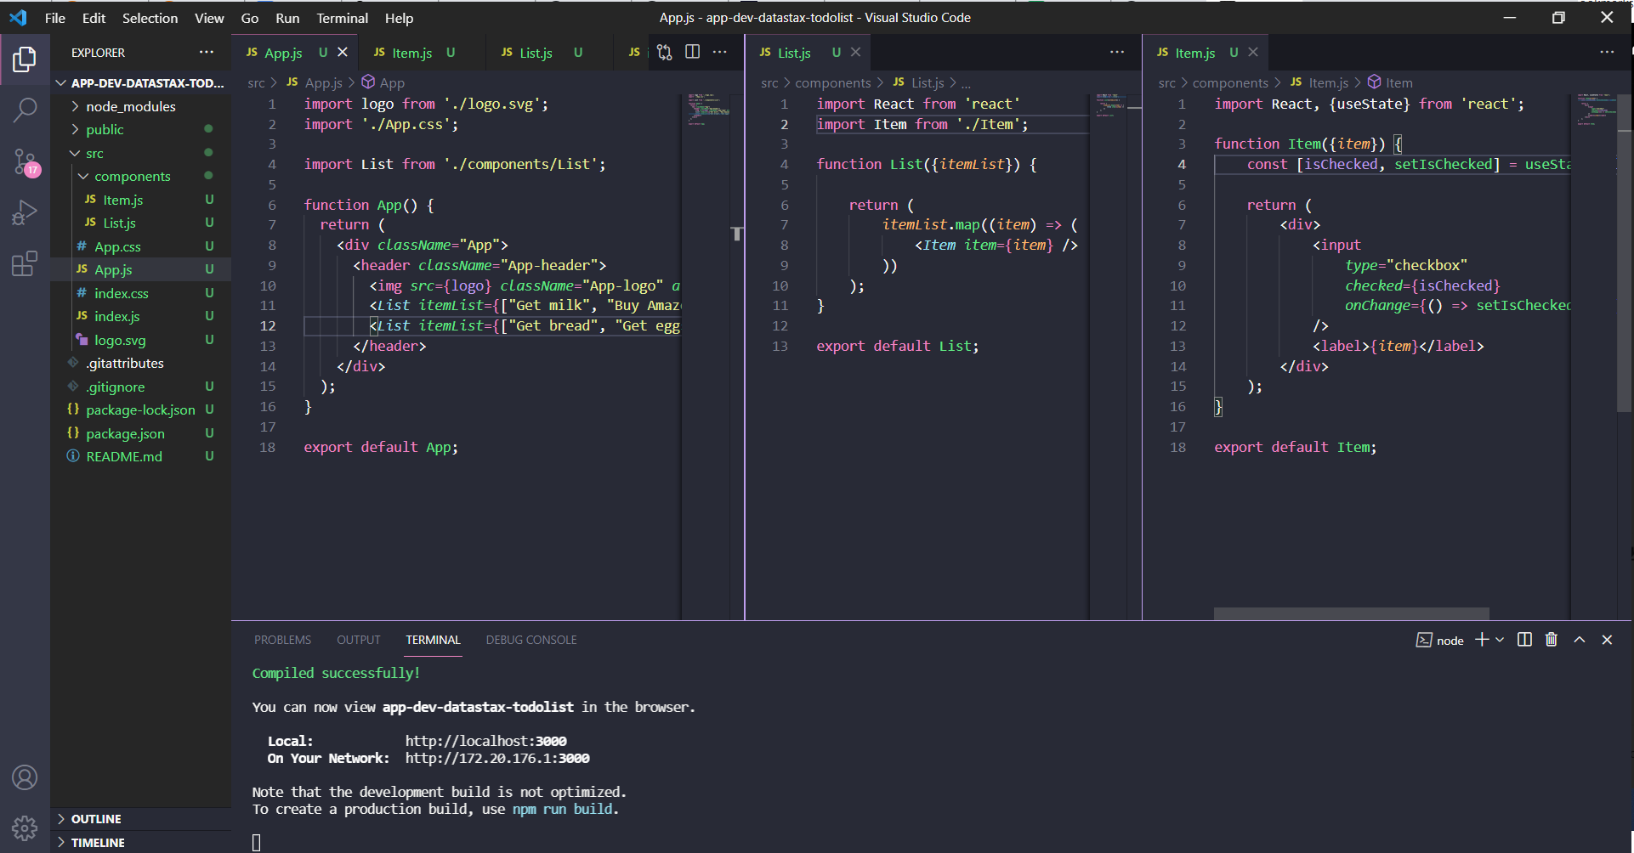
Task: Click components breadcrumb in List.js editor
Action: click(x=833, y=82)
